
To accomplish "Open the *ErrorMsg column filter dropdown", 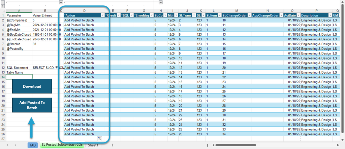I will [x=151, y=15].
